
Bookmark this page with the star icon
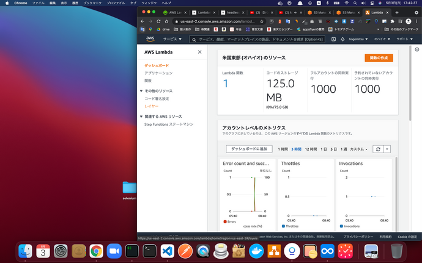(262, 21)
